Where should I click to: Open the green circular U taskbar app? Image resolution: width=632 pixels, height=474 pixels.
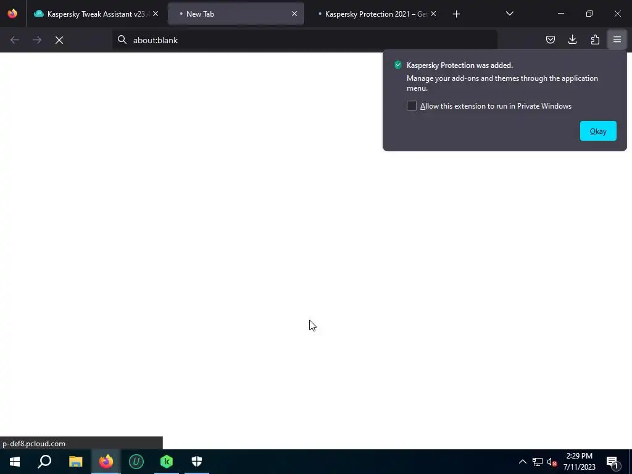136,462
